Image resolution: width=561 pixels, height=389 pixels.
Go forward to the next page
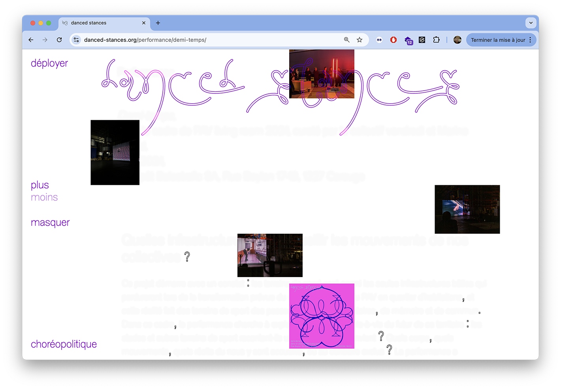pos(45,40)
